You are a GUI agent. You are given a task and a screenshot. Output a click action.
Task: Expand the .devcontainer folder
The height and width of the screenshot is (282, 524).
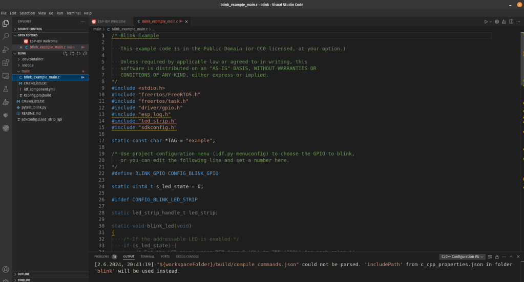(x=33, y=59)
